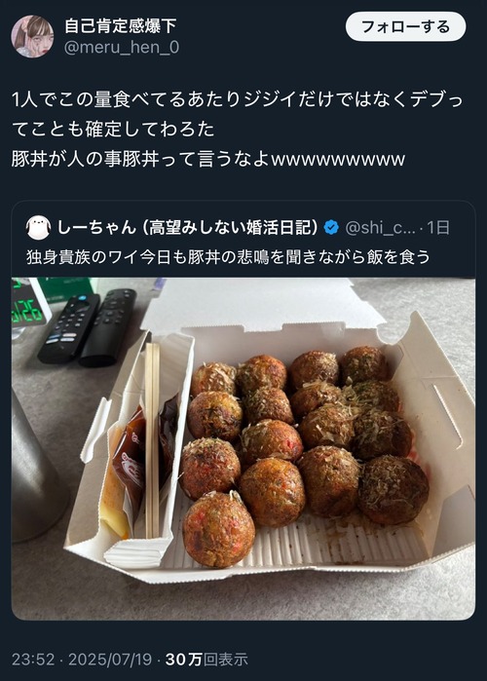The width and height of the screenshot is (487, 681).
Task: Open the poster's profile avatar picture
Action: click(32, 36)
